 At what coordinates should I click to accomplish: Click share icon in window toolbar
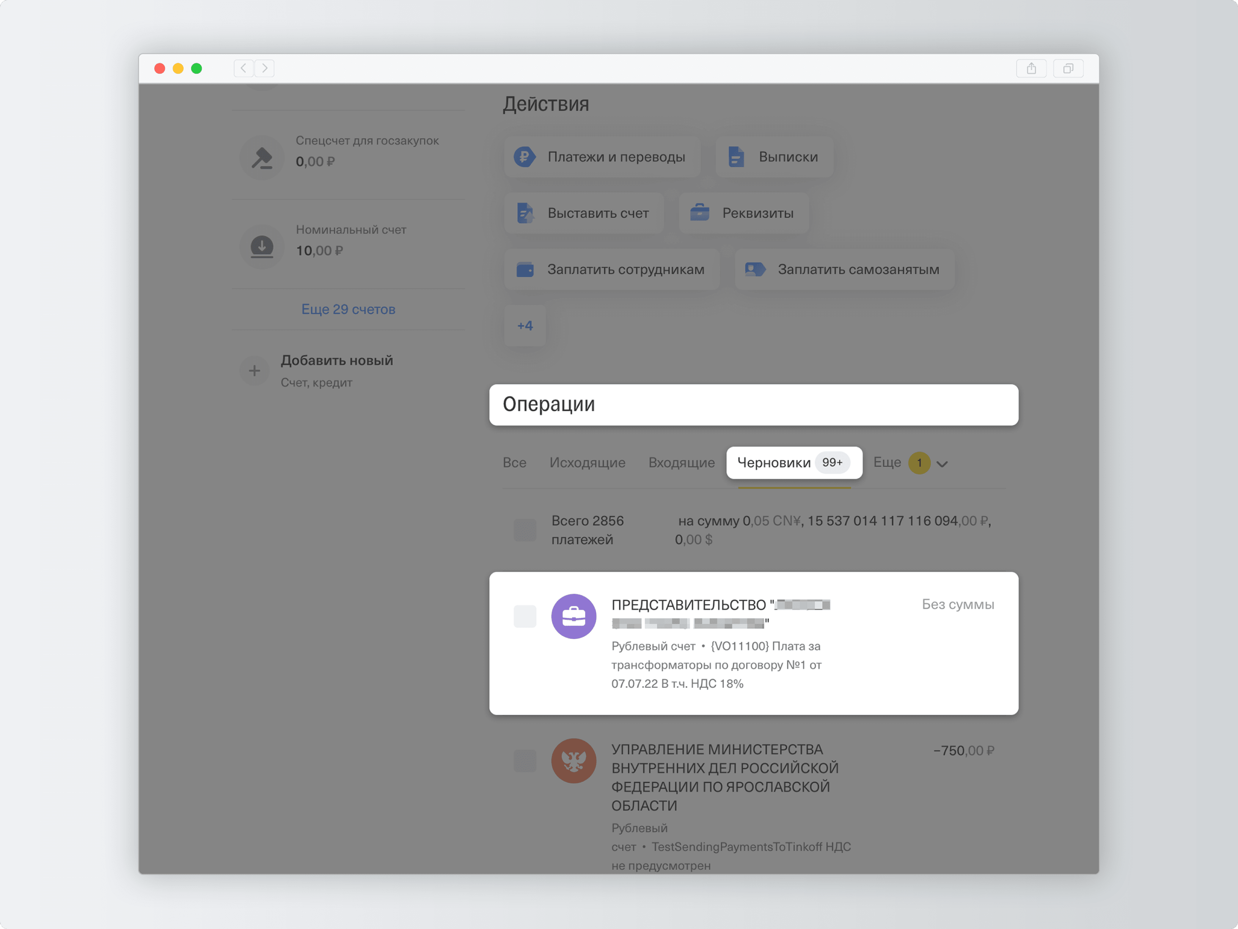point(1031,68)
